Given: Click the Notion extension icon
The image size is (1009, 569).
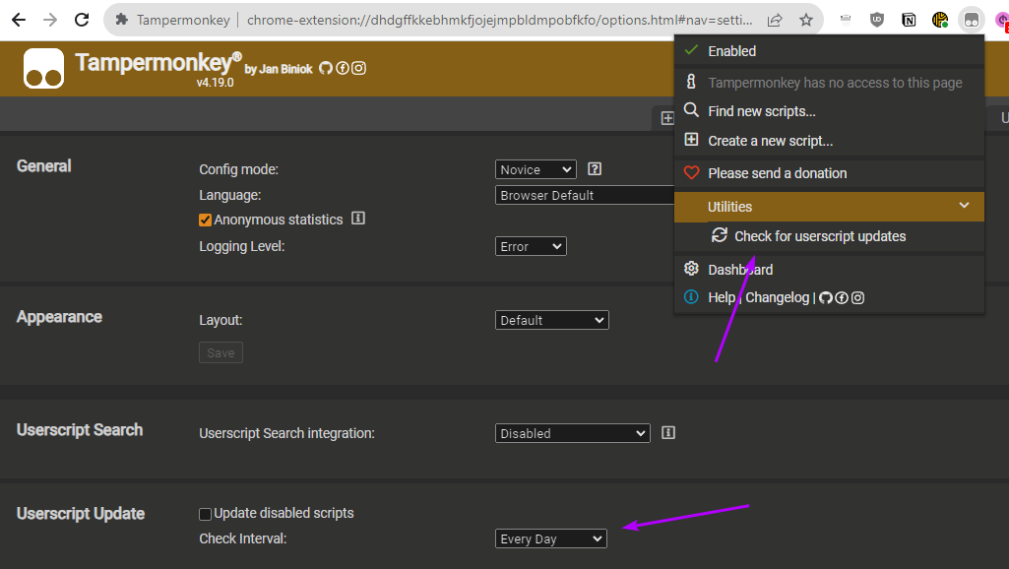Looking at the screenshot, I should [909, 20].
